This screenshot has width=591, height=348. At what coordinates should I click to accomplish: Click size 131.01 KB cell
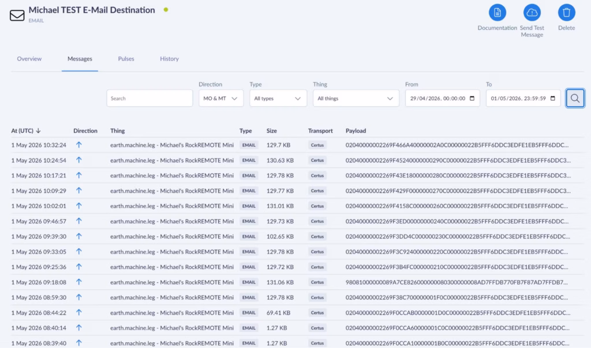point(280,206)
